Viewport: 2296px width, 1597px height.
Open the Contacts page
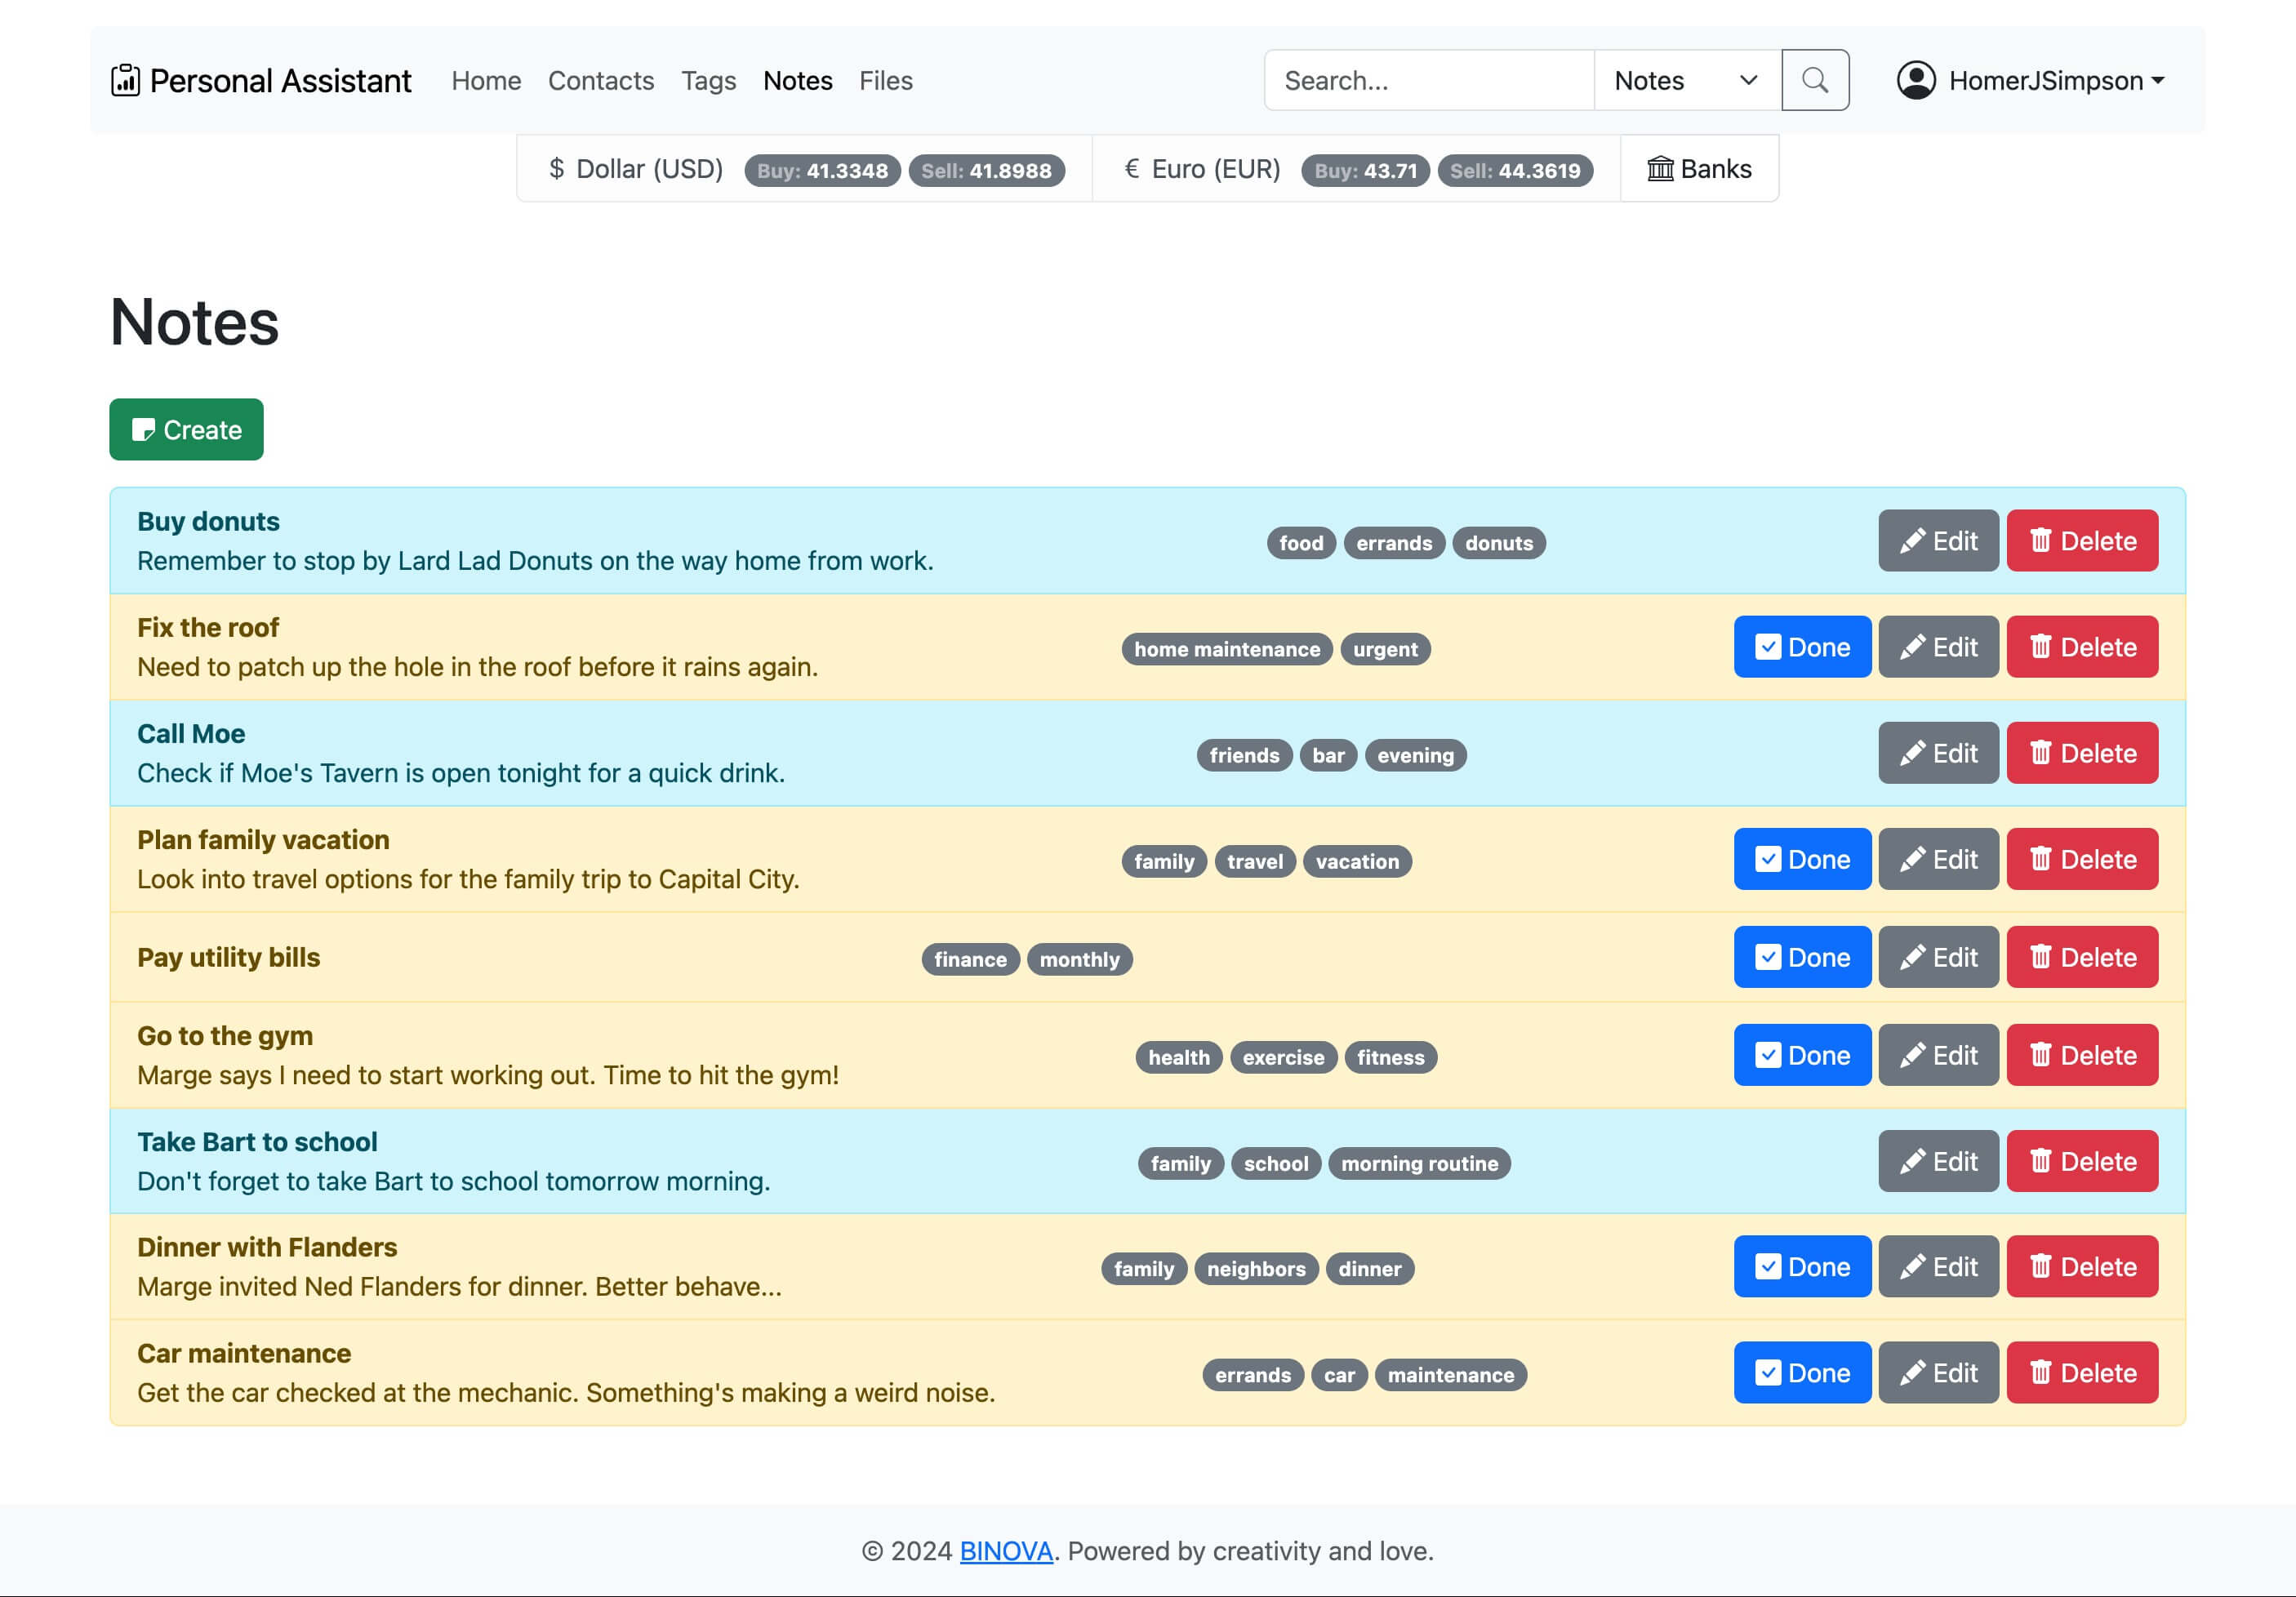(601, 80)
